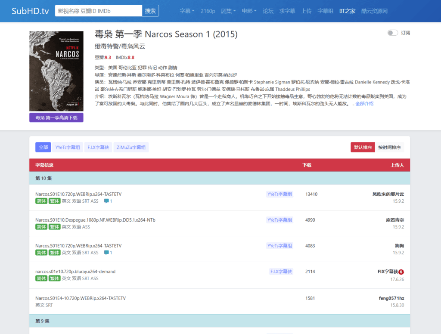
Task: Open the 电影 dropdown menu
Action: (x=248, y=11)
